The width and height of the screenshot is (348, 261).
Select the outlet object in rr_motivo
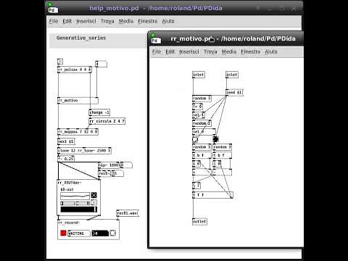point(199,222)
